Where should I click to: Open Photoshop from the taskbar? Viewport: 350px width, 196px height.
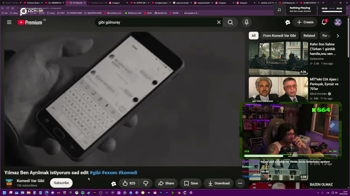(161, 193)
